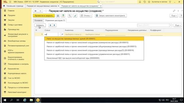Screen dimensions: 184x103
Task: Click the Статья input field
Action: click(x=51, y=34)
